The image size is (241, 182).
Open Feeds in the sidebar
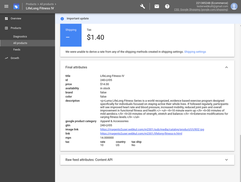pos(16,49)
